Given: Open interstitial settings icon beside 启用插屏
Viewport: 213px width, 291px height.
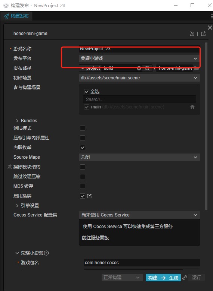Looking at the screenshot, I should [89, 196].
